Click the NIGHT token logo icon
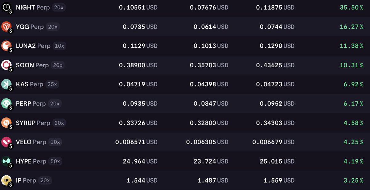Image resolution: width=370 pixels, height=190 pixels. pyautogui.click(x=7, y=7)
